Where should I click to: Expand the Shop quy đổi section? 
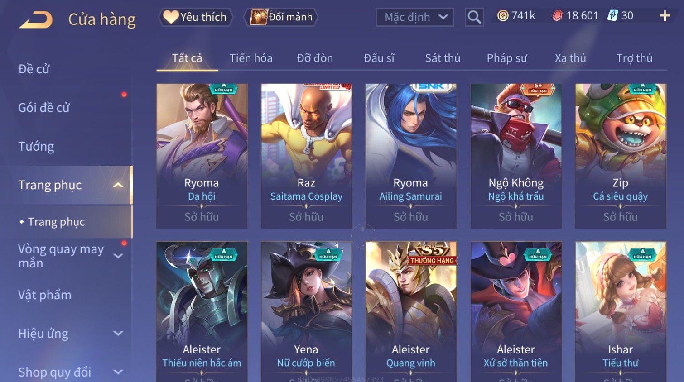coord(118,372)
